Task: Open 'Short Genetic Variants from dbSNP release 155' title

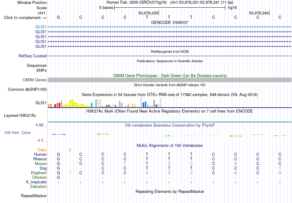Action: pos(170,85)
